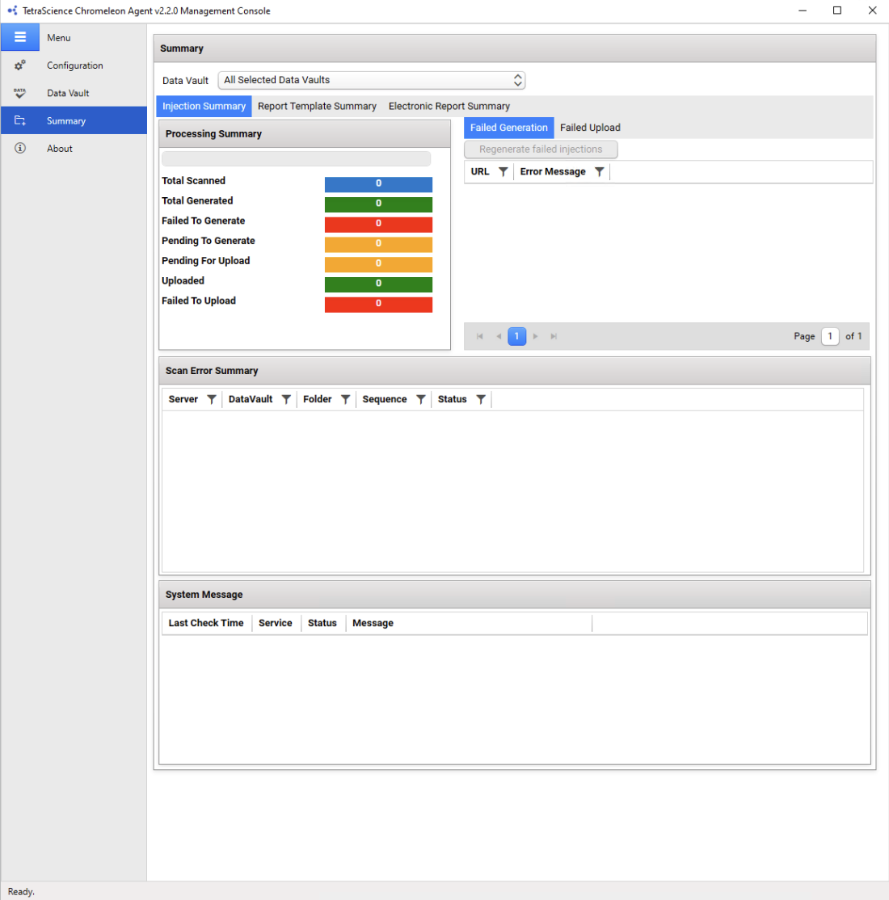The image size is (889, 900).
Task: Open About menu item
Action: tap(60, 148)
